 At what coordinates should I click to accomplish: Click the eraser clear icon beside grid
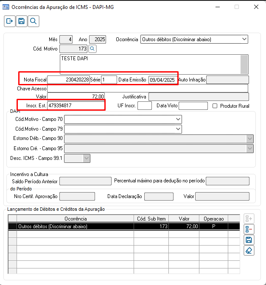(x=249, y=251)
